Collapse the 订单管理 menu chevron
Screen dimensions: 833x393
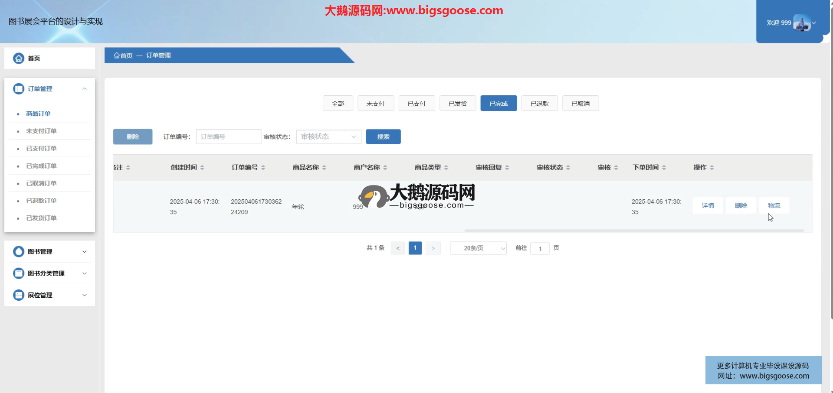coord(85,89)
